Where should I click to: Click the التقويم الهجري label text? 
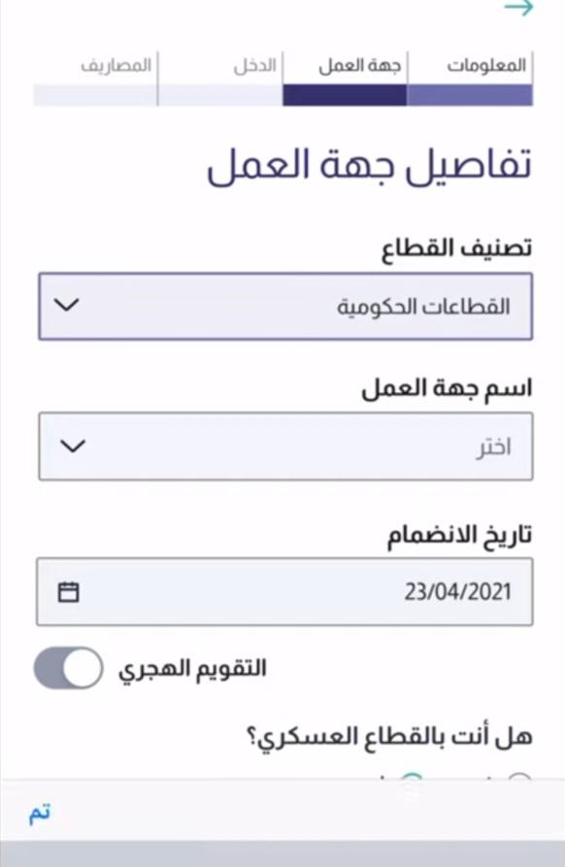(192, 669)
